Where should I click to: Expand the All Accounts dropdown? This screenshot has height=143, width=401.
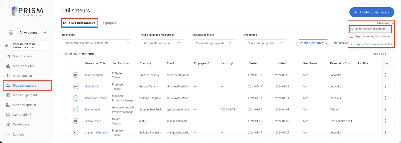45,32
